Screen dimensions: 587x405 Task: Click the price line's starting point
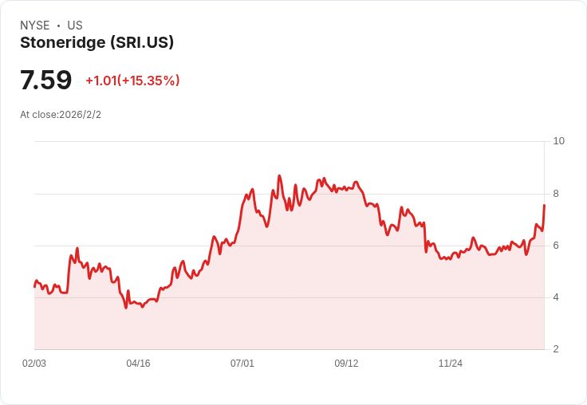(x=34, y=286)
